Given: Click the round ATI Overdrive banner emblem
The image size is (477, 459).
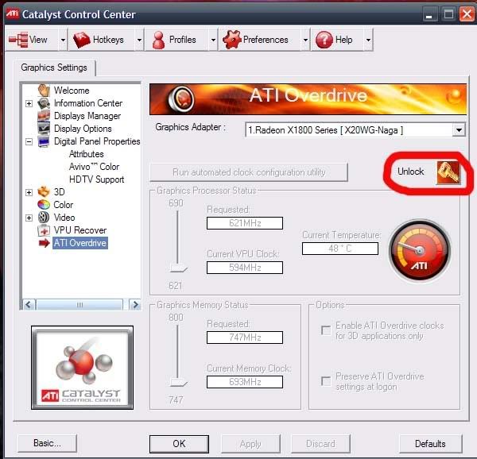Looking at the screenshot, I should pyautogui.click(x=181, y=98).
